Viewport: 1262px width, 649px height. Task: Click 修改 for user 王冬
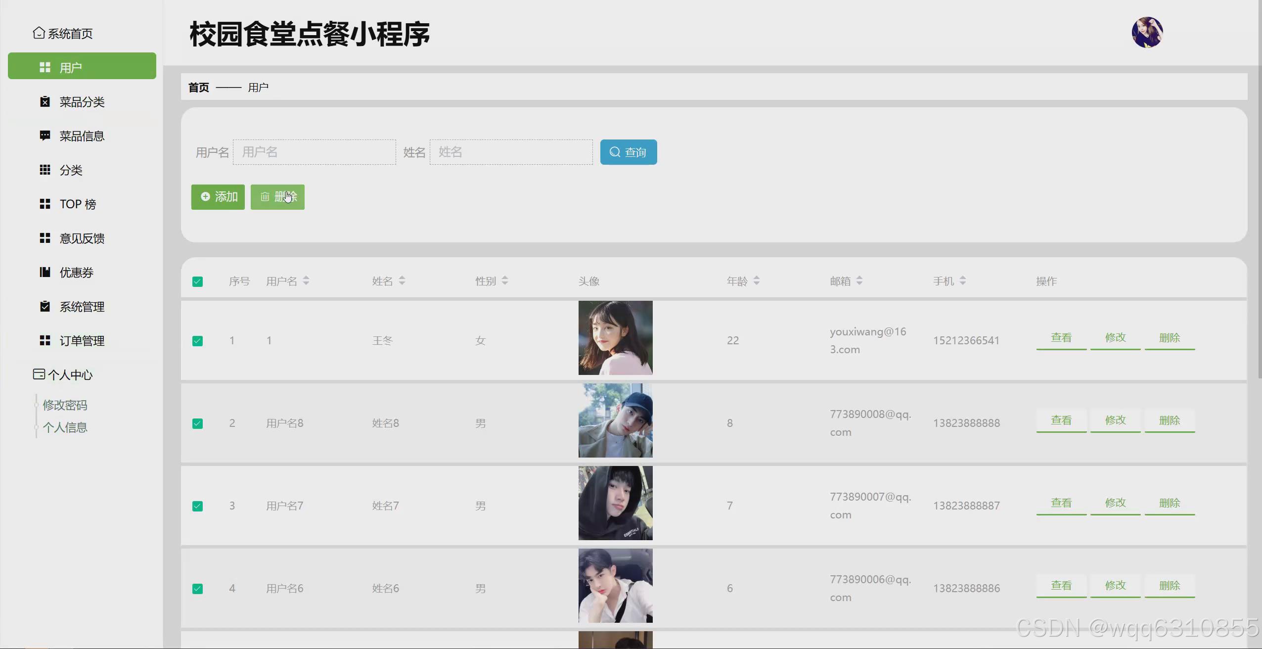(1115, 338)
